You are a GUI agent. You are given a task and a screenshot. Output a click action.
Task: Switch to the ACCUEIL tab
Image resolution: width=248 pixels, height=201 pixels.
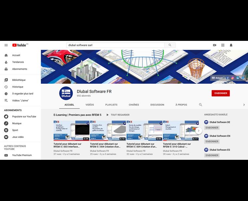point(69,105)
